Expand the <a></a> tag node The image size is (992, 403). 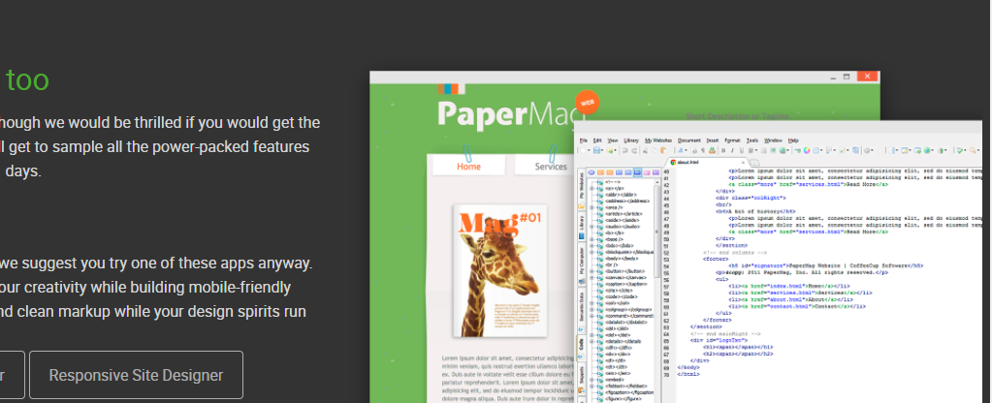coord(592,188)
